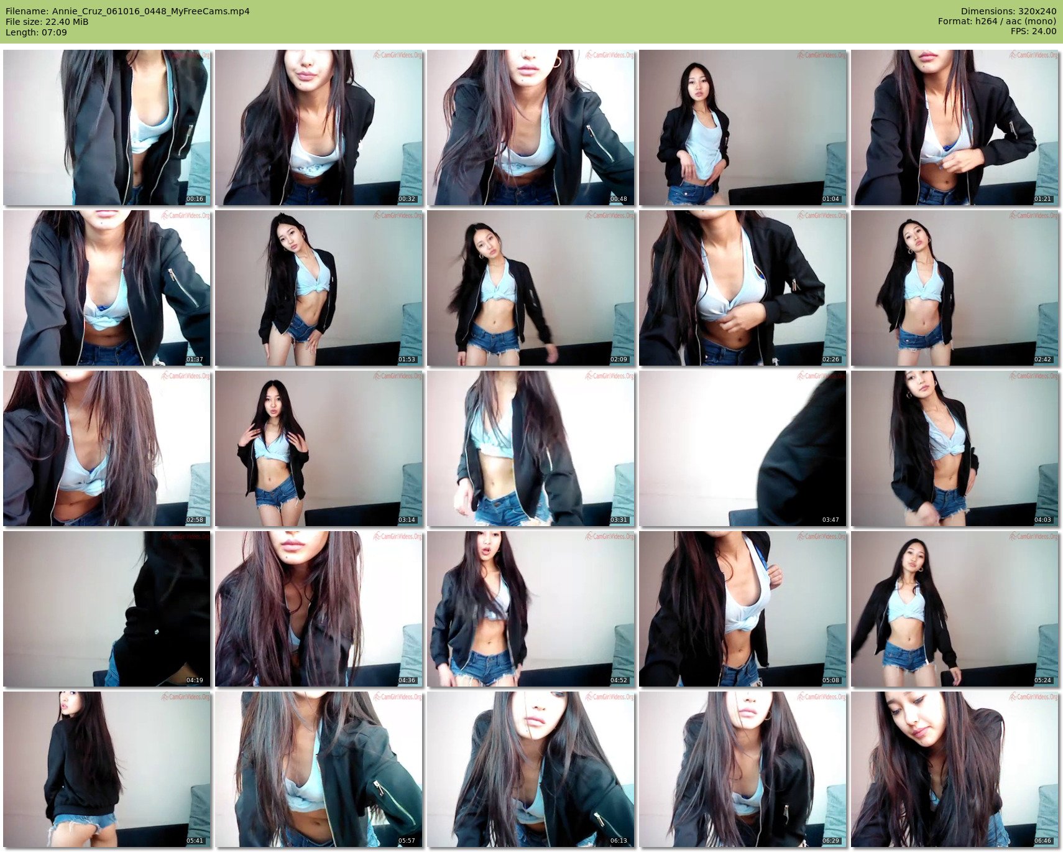Click the Filename line in the header
Image resolution: width=1063 pixels, height=852 pixels.
pos(127,11)
